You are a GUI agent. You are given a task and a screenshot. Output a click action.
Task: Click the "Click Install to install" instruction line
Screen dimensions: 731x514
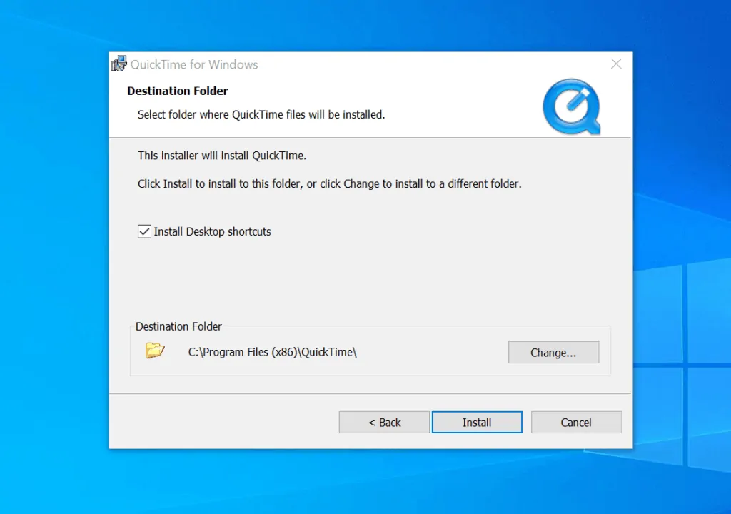(329, 183)
